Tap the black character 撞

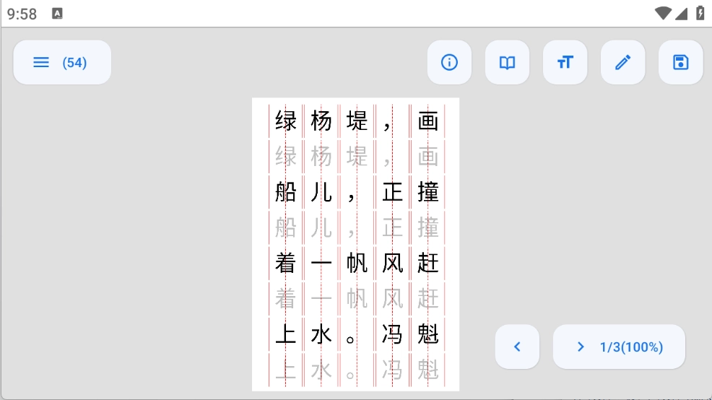tap(428, 192)
